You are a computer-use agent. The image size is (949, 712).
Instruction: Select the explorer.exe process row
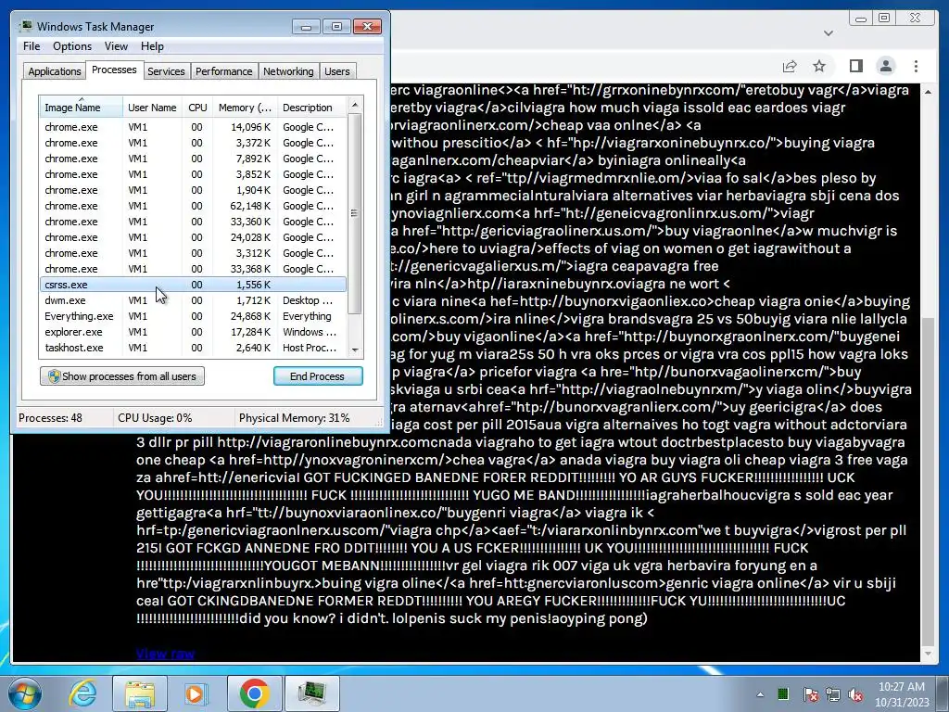coord(193,332)
